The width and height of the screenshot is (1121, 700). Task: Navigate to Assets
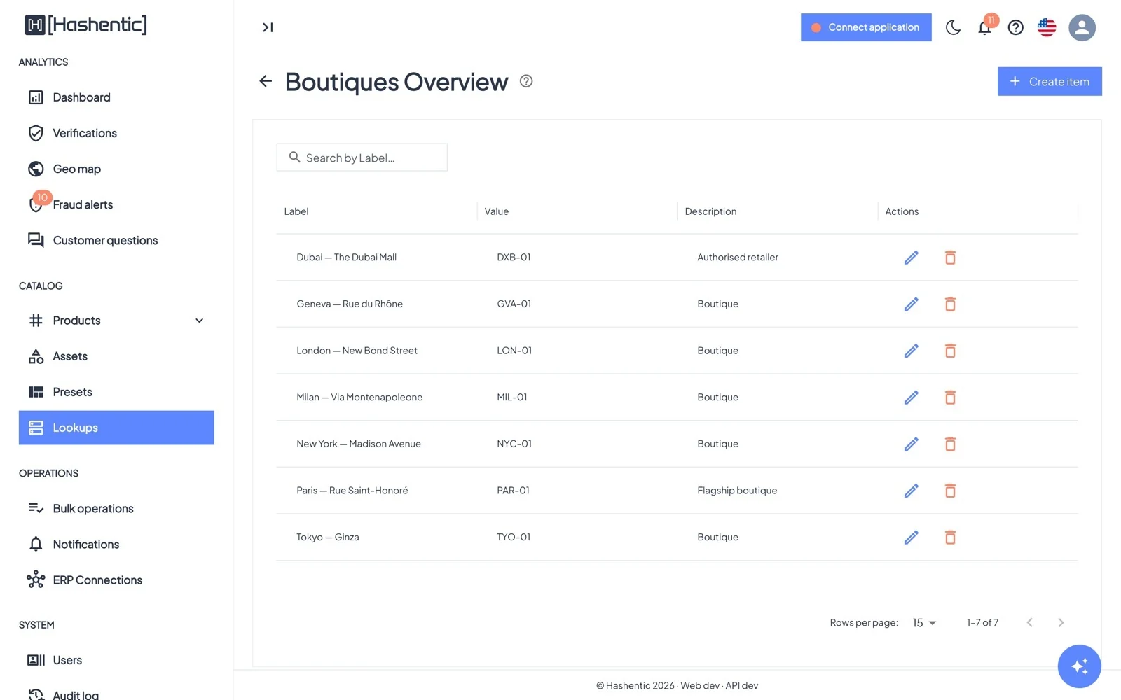pyautogui.click(x=116, y=356)
